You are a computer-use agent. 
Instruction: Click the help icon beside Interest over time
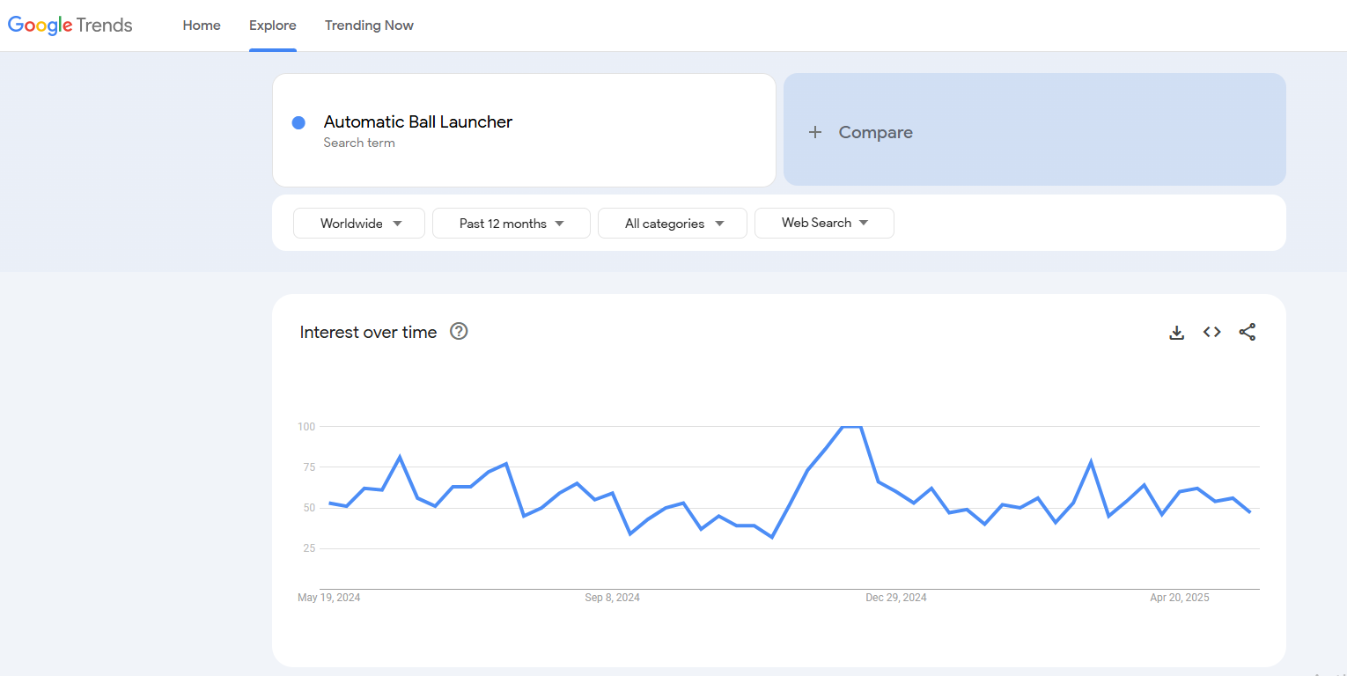pyautogui.click(x=459, y=332)
